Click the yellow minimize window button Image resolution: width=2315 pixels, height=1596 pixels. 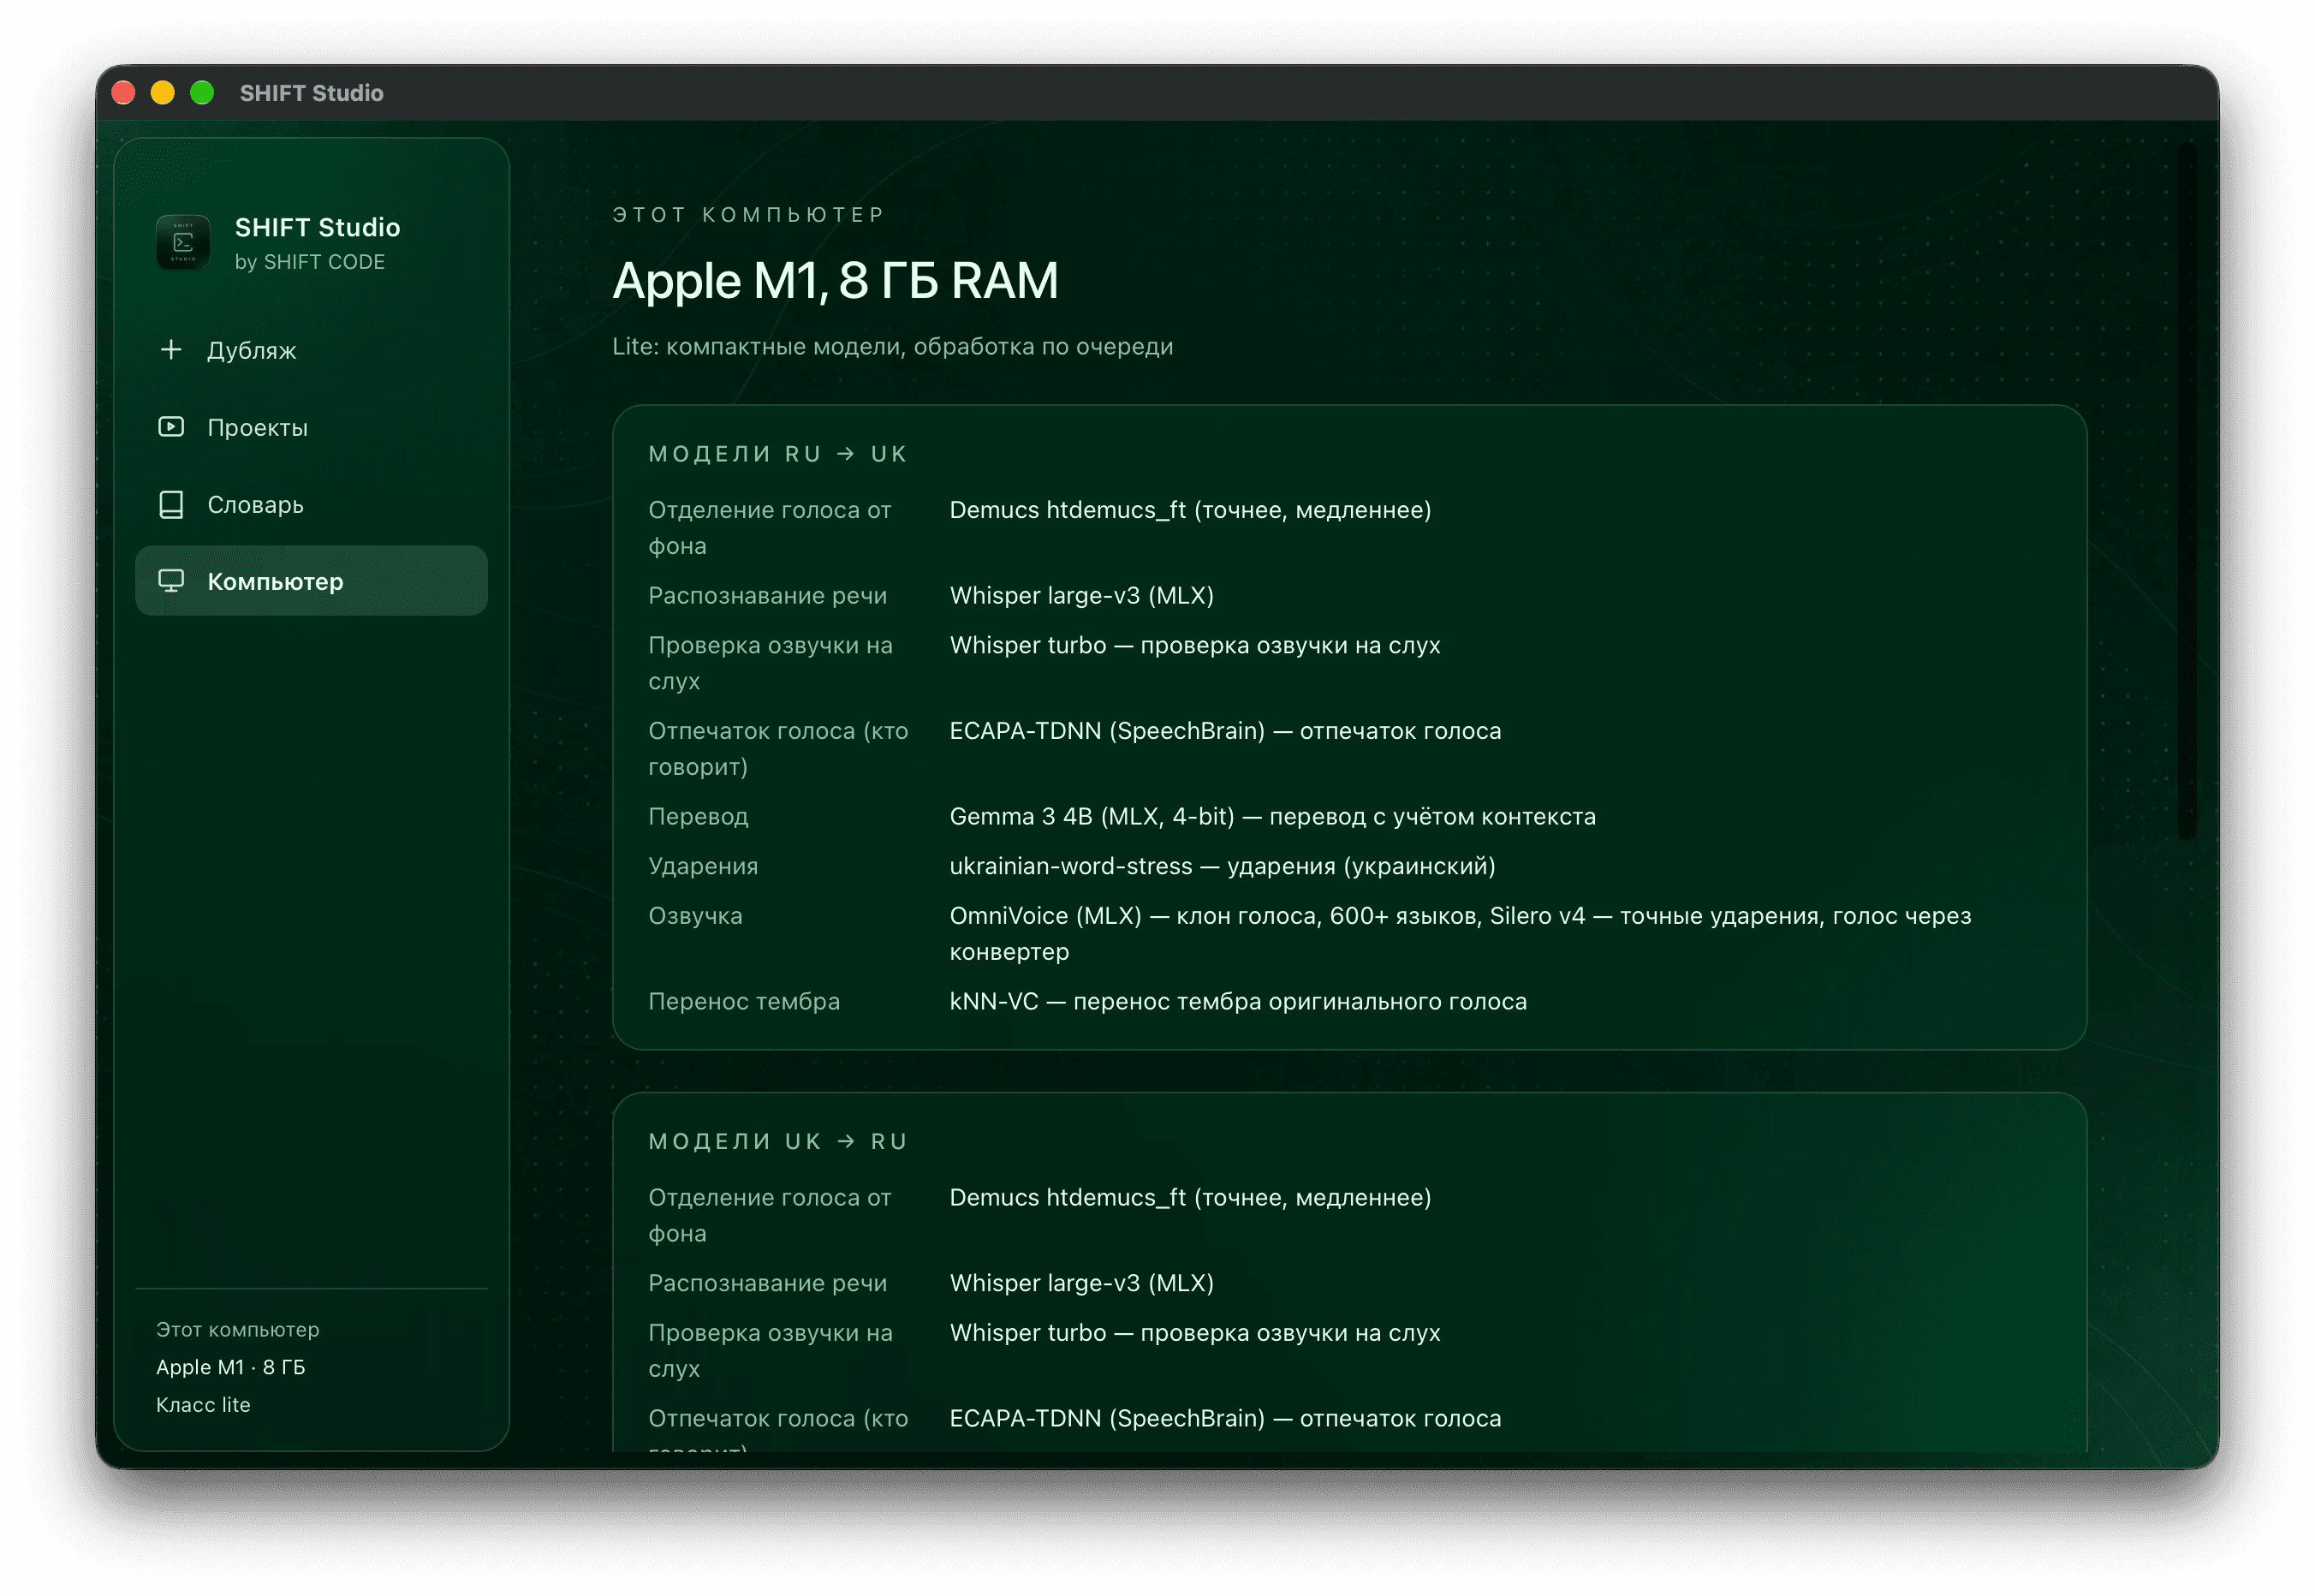[x=163, y=93]
